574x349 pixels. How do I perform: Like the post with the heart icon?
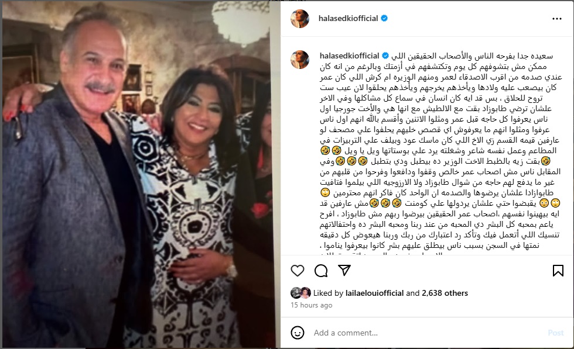point(298,271)
